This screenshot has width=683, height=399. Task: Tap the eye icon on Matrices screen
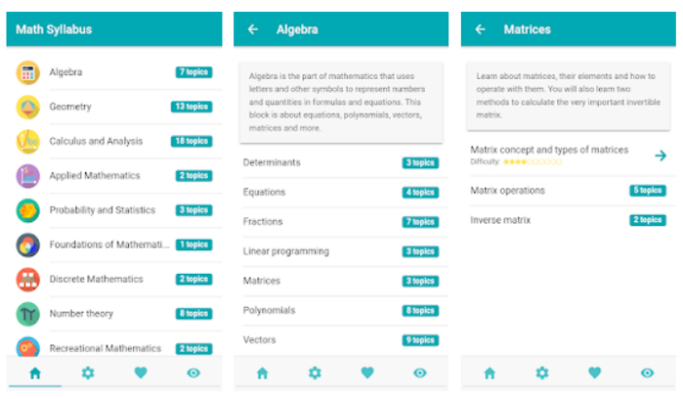647,373
